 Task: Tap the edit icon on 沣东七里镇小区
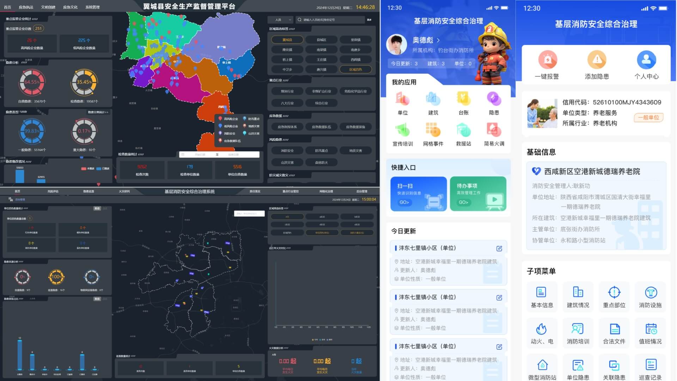pyautogui.click(x=499, y=248)
